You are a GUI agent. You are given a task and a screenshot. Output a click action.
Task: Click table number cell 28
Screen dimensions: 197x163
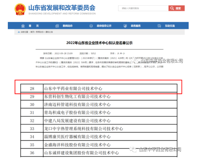click(32, 89)
